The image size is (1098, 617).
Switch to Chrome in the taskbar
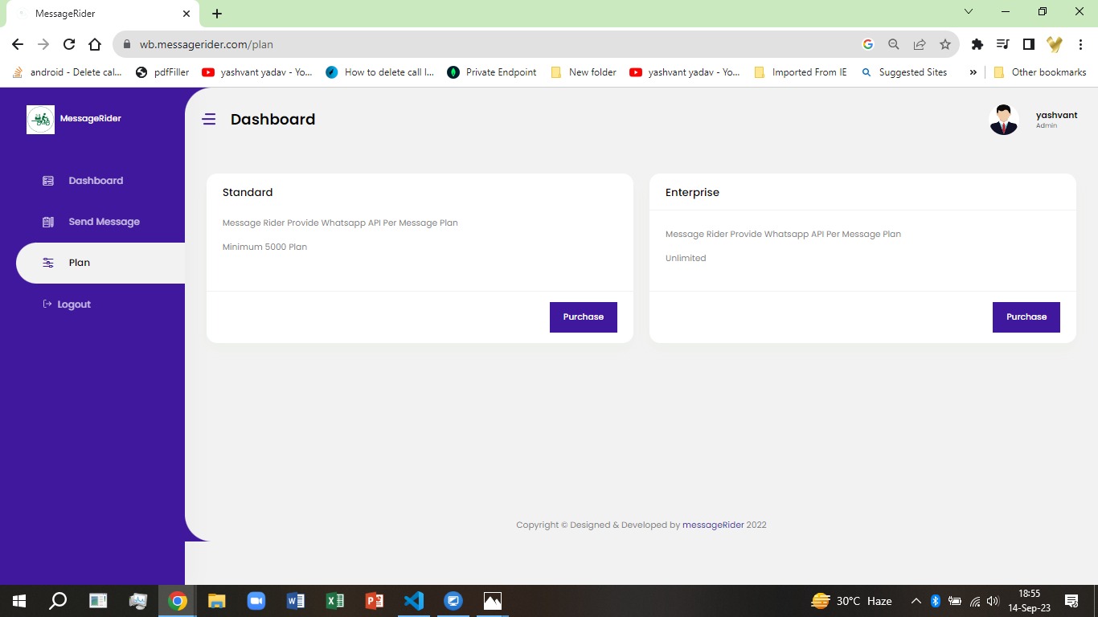(178, 601)
